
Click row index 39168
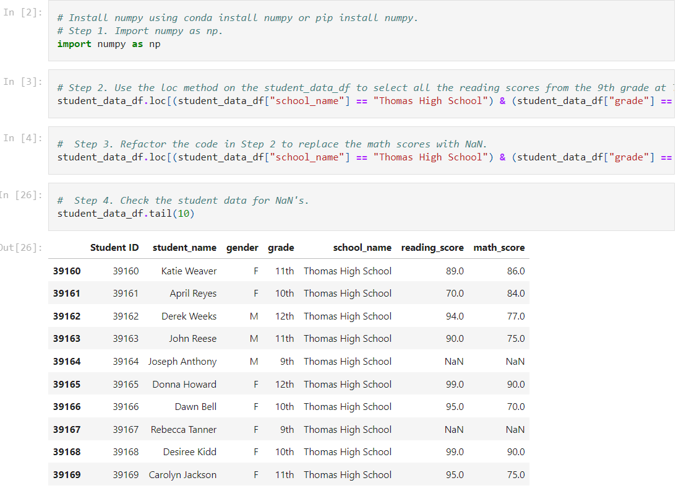click(67, 452)
